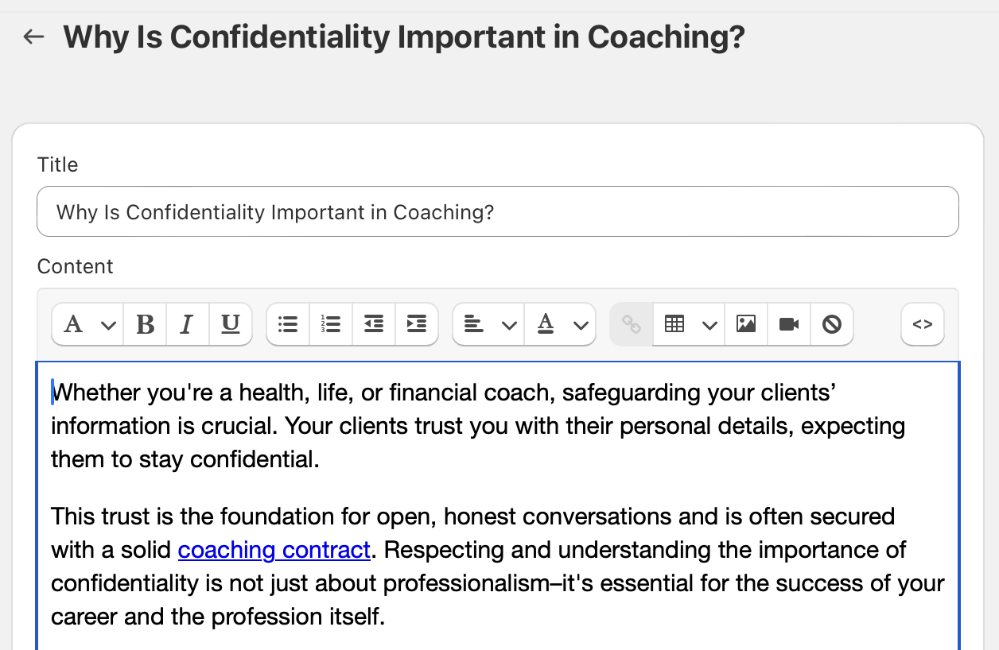This screenshot has width=999, height=650.
Task: Clear formatting with the circle-slash icon
Action: point(832,324)
